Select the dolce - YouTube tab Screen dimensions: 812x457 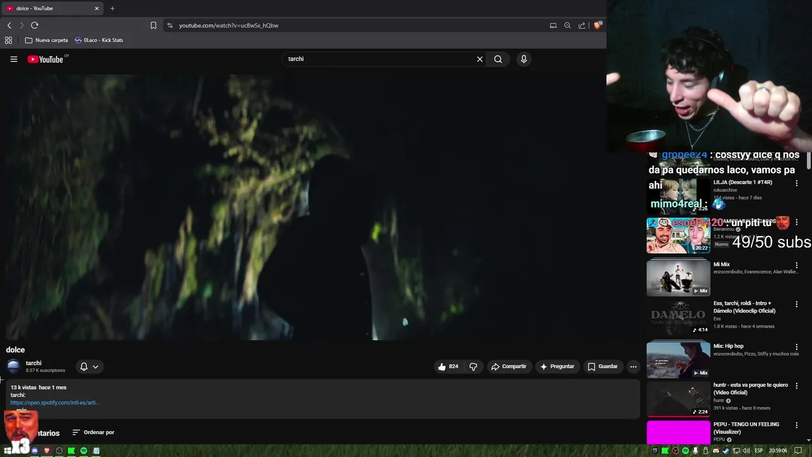pos(51,8)
